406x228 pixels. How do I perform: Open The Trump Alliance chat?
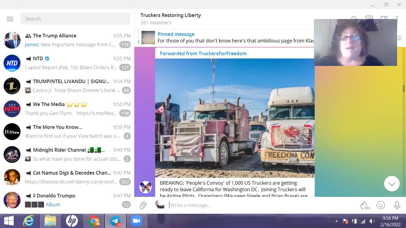(67, 40)
